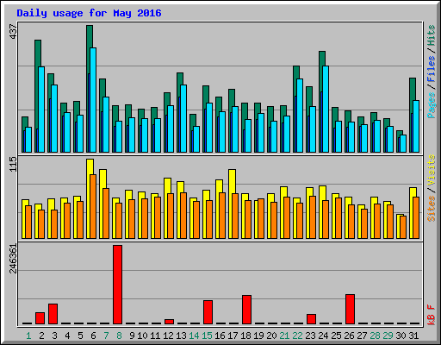Select day label 26 on the x-axis
Image resolution: width=441 pixels, height=345 pixels.
[x=349, y=336]
